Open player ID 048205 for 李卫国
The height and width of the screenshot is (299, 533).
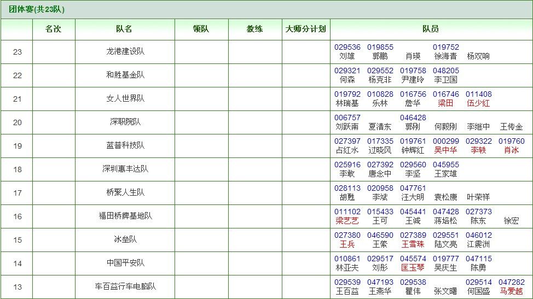[x=445, y=71]
